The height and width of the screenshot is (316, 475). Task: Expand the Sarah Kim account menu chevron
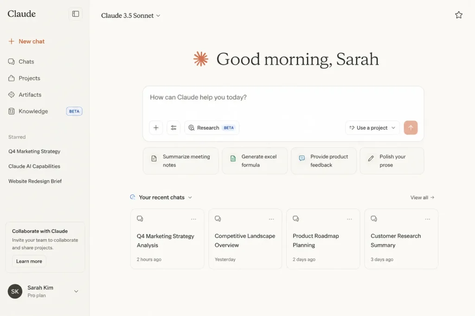pyautogui.click(x=77, y=291)
